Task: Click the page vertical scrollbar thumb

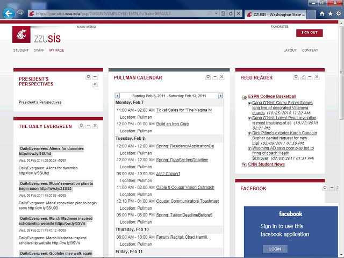Action: tap(341, 73)
